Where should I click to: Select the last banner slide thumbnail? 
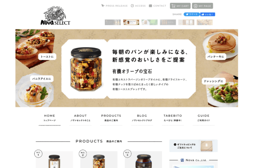(205, 22)
